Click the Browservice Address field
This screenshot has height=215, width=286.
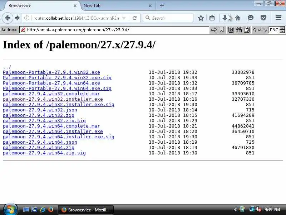[114, 30]
